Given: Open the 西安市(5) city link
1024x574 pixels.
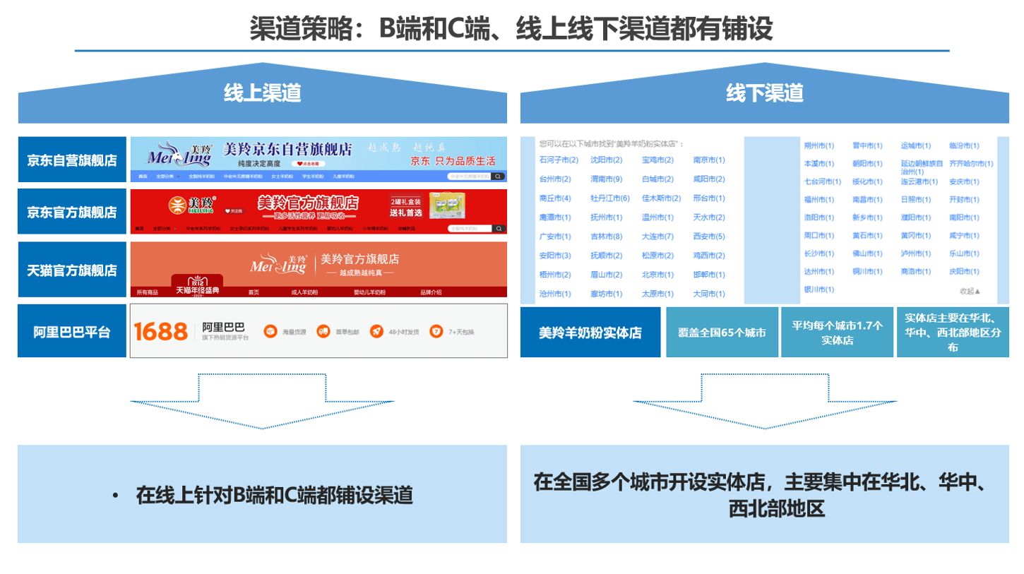Looking at the screenshot, I should (x=708, y=237).
